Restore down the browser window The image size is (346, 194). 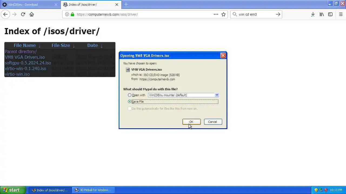tap(336, 4)
